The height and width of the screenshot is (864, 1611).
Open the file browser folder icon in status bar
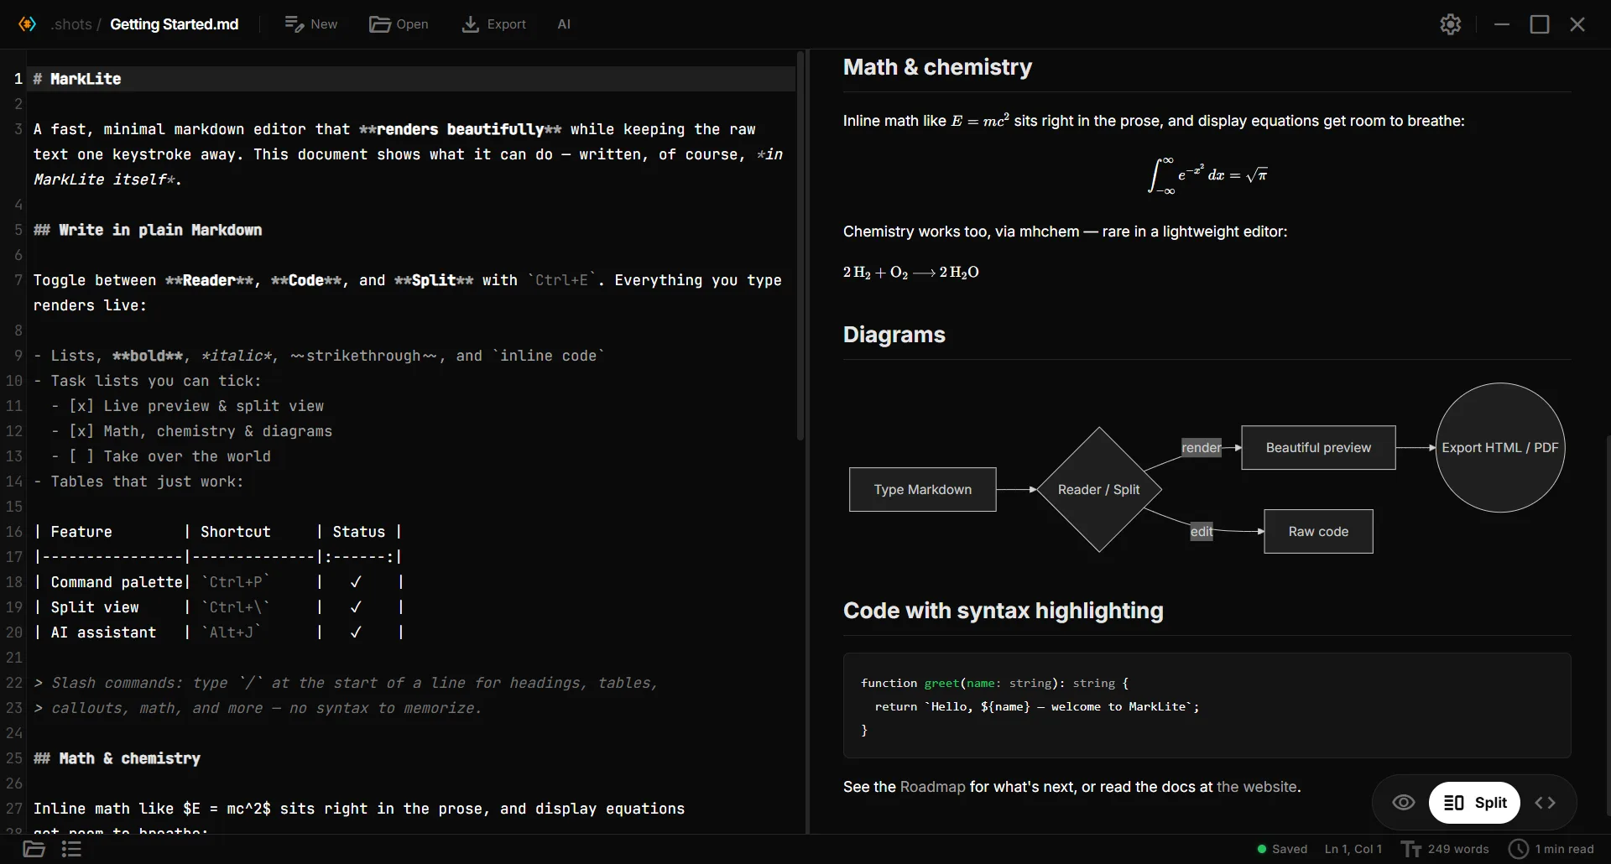(x=34, y=849)
